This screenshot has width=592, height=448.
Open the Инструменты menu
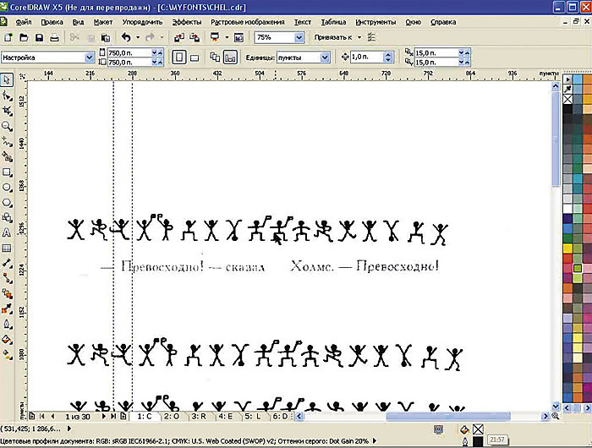click(x=375, y=22)
